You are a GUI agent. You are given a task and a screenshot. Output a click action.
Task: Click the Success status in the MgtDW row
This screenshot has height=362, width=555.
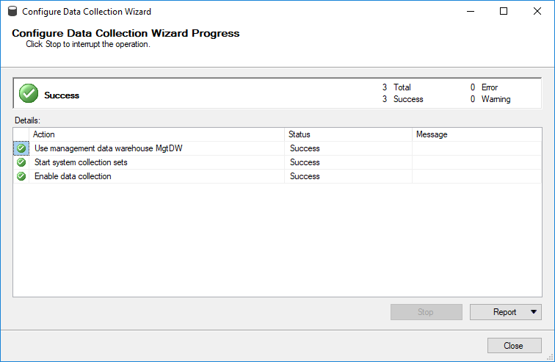(x=305, y=148)
